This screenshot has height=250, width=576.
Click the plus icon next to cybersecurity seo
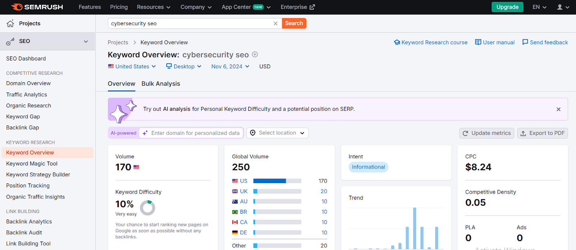pyautogui.click(x=255, y=54)
